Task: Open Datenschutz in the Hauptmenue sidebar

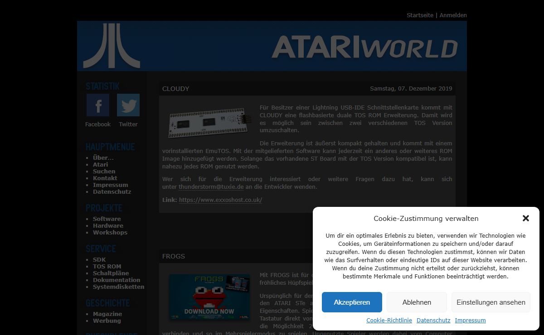Action: pyautogui.click(x=112, y=191)
